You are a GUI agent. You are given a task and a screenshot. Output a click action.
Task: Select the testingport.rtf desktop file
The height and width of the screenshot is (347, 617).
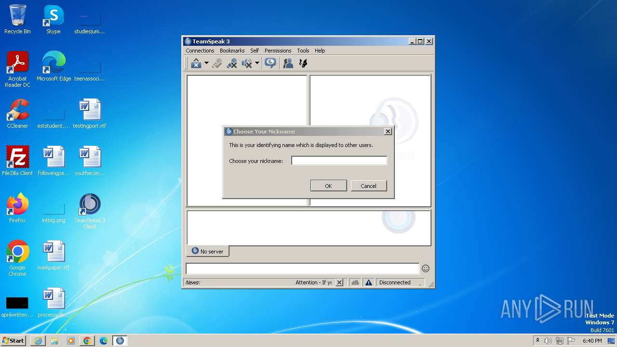(90, 114)
